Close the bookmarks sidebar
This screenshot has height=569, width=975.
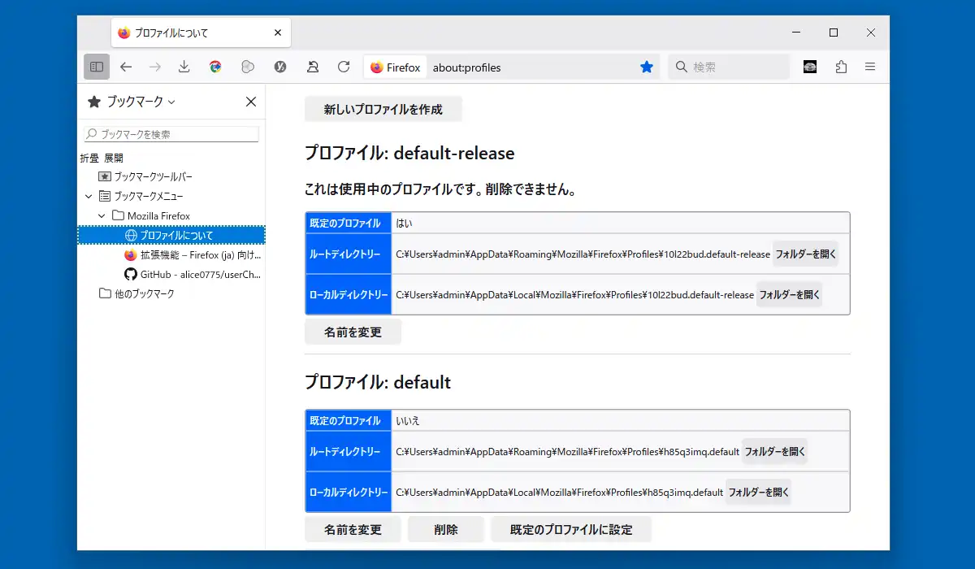(251, 102)
